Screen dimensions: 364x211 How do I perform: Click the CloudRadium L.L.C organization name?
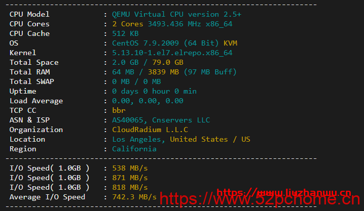pyautogui.click(x=150, y=130)
